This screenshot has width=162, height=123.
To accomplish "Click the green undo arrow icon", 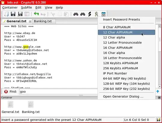I will [x=36, y=14].
